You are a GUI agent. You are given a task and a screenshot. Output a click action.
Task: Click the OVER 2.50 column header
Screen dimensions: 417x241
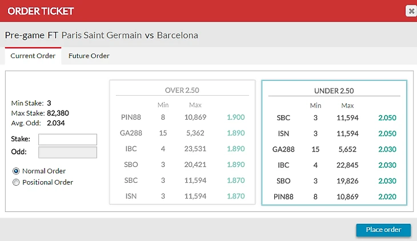182,90
